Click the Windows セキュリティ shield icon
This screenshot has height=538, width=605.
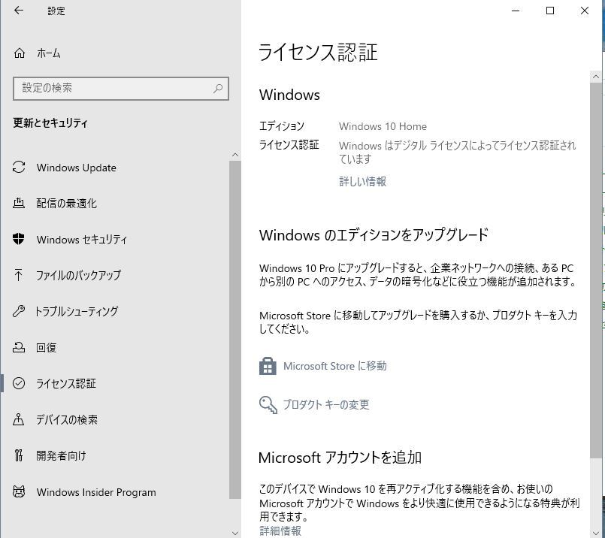[x=19, y=239]
